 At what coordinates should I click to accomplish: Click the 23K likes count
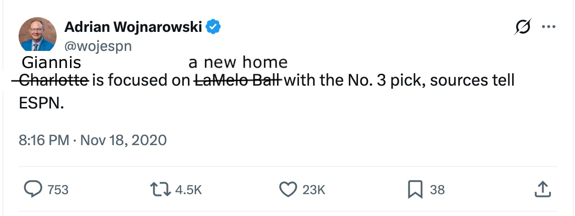pos(314,190)
